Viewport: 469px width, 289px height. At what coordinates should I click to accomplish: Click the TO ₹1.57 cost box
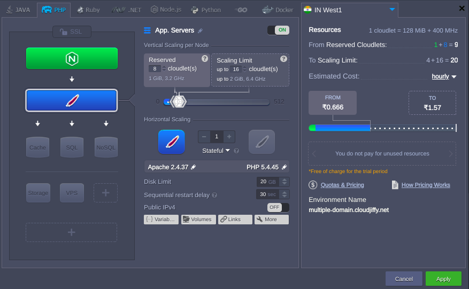[432, 103]
